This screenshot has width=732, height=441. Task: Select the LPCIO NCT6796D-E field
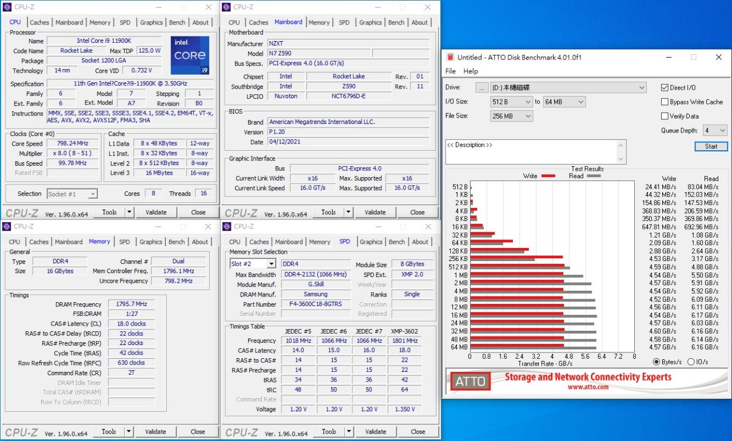[x=349, y=96]
